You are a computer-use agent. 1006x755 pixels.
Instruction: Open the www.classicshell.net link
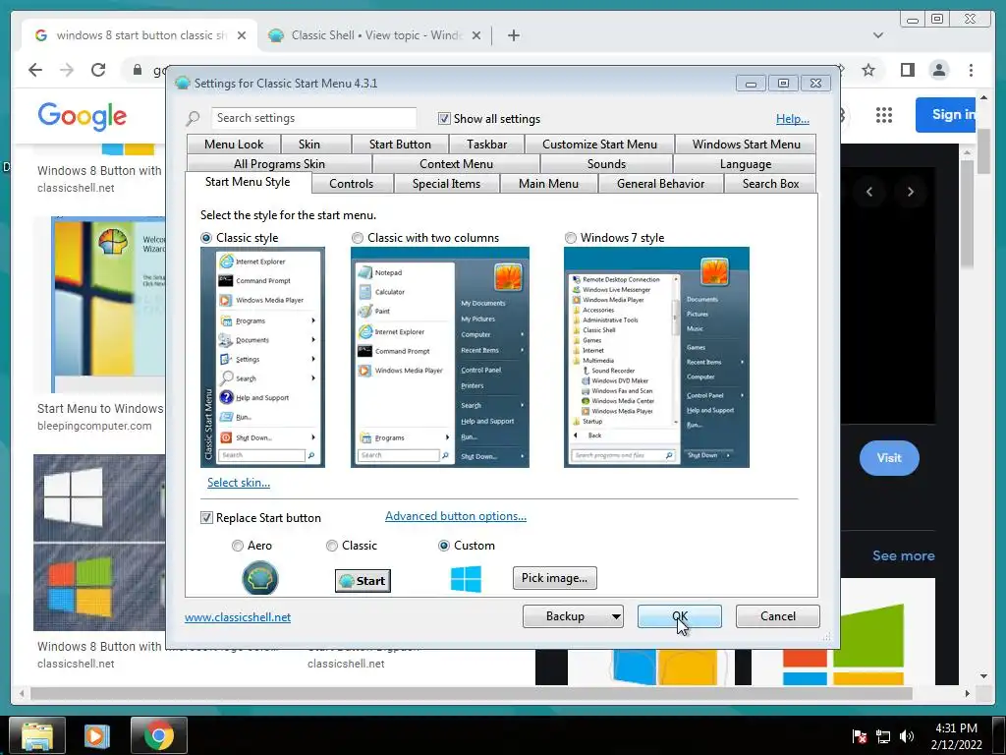click(238, 617)
